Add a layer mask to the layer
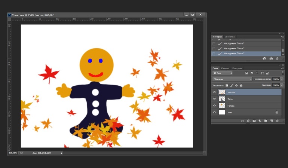Image resolution: width=288 pixels, height=168 pixels. pos(254,121)
